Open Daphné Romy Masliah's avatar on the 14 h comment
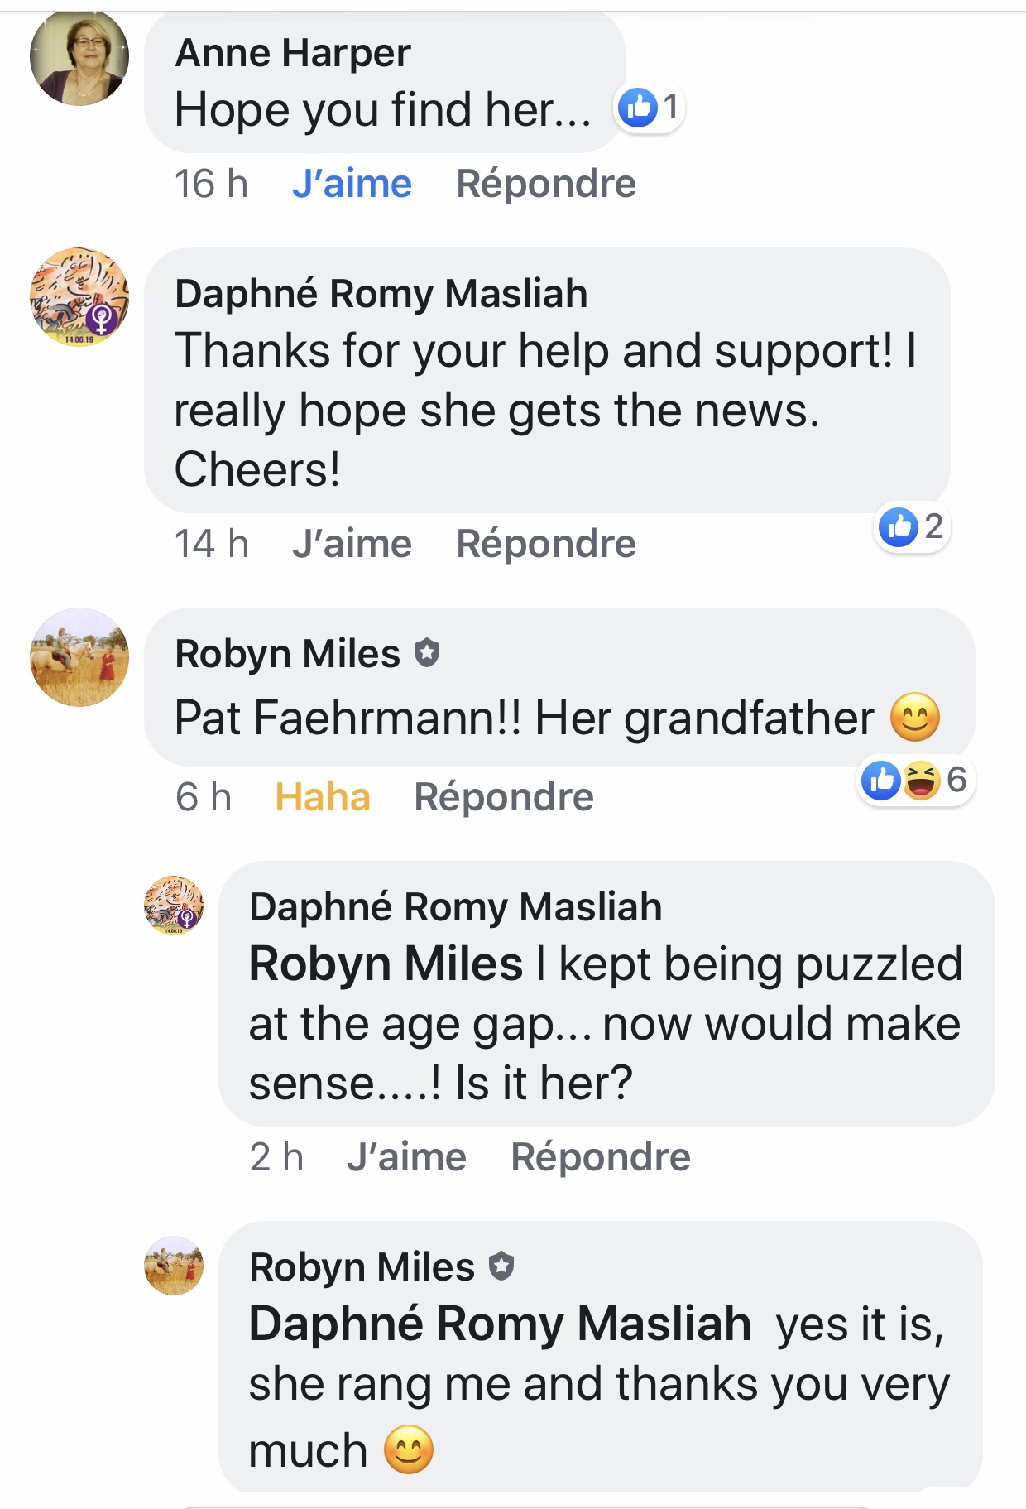Image resolution: width=1026 pixels, height=1509 pixels. coord(79,297)
